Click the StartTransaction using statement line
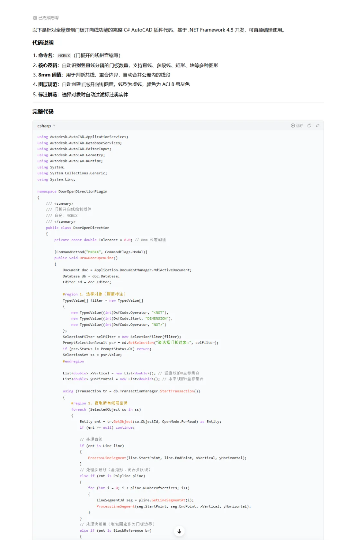 tap(131, 391)
